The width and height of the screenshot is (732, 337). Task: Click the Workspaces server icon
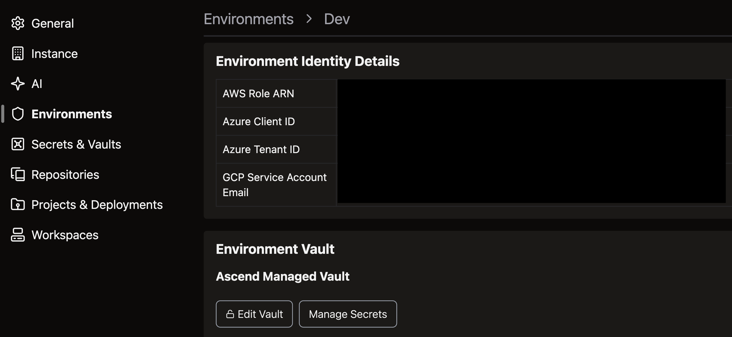pos(18,235)
